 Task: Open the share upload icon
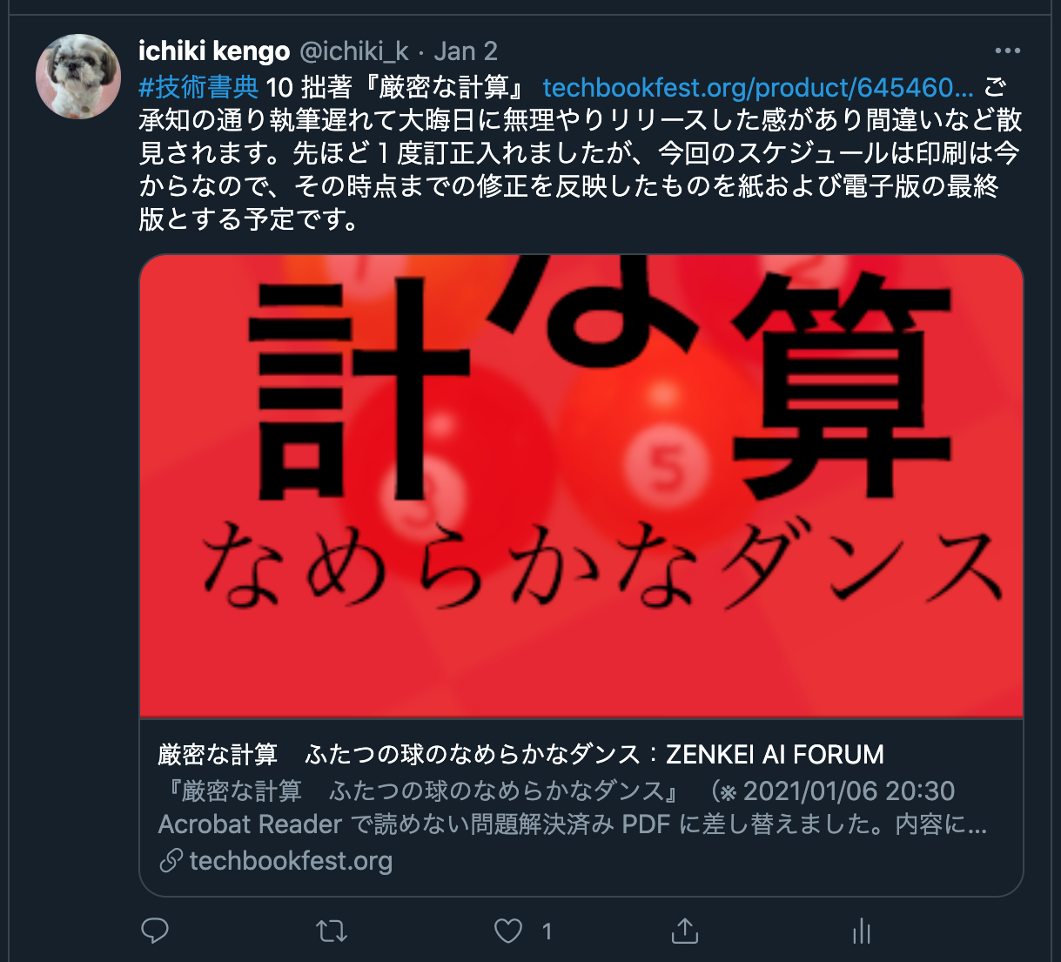point(685,932)
